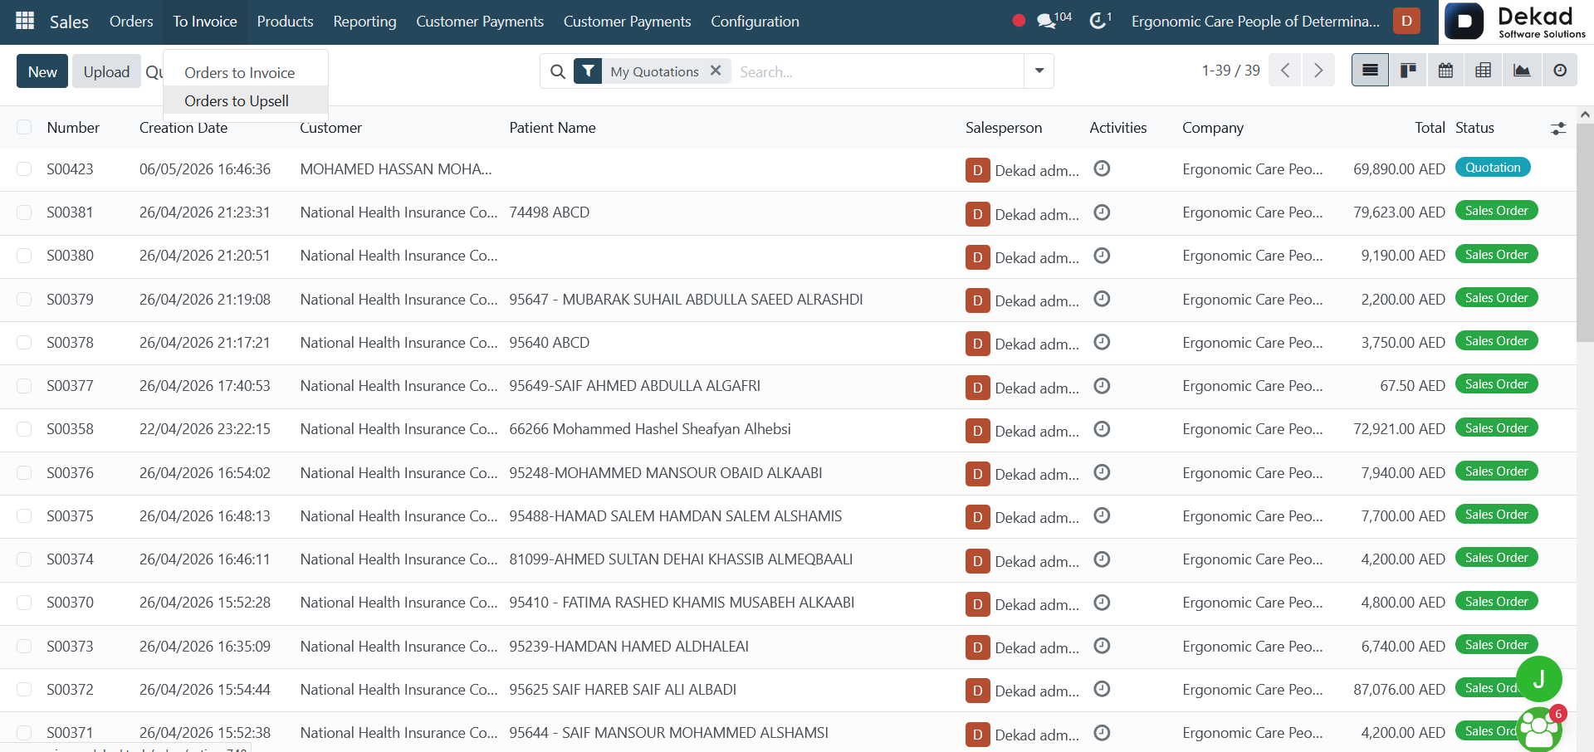Switch to pivot table view

pos(1484,71)
